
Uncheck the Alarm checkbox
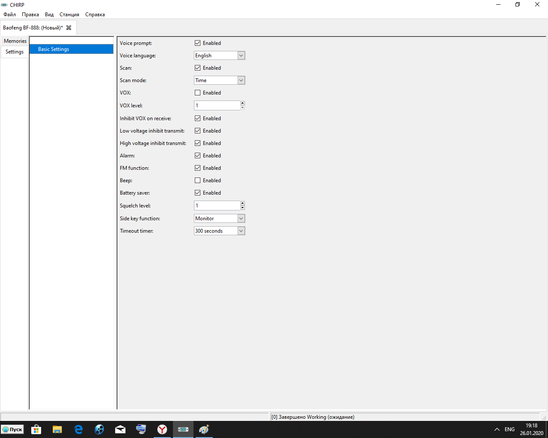click(x=197, y=156)
